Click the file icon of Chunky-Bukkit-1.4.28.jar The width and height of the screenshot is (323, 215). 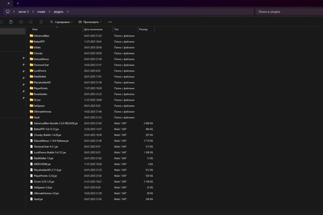point(31,135)
